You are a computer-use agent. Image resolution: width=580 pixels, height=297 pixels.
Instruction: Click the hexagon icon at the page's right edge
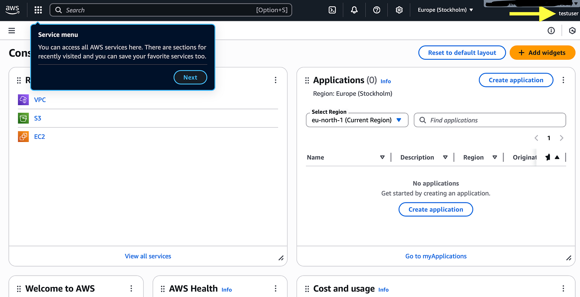point(572,30)
